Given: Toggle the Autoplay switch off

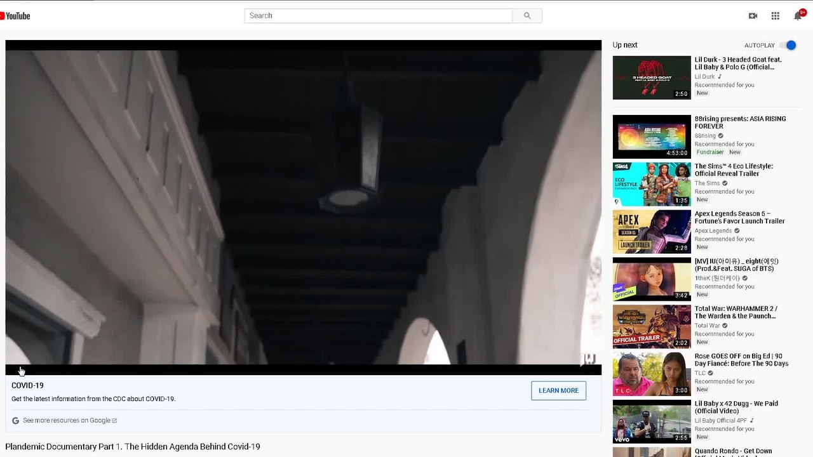Looking at the screenshot, I should click(788, 45).
